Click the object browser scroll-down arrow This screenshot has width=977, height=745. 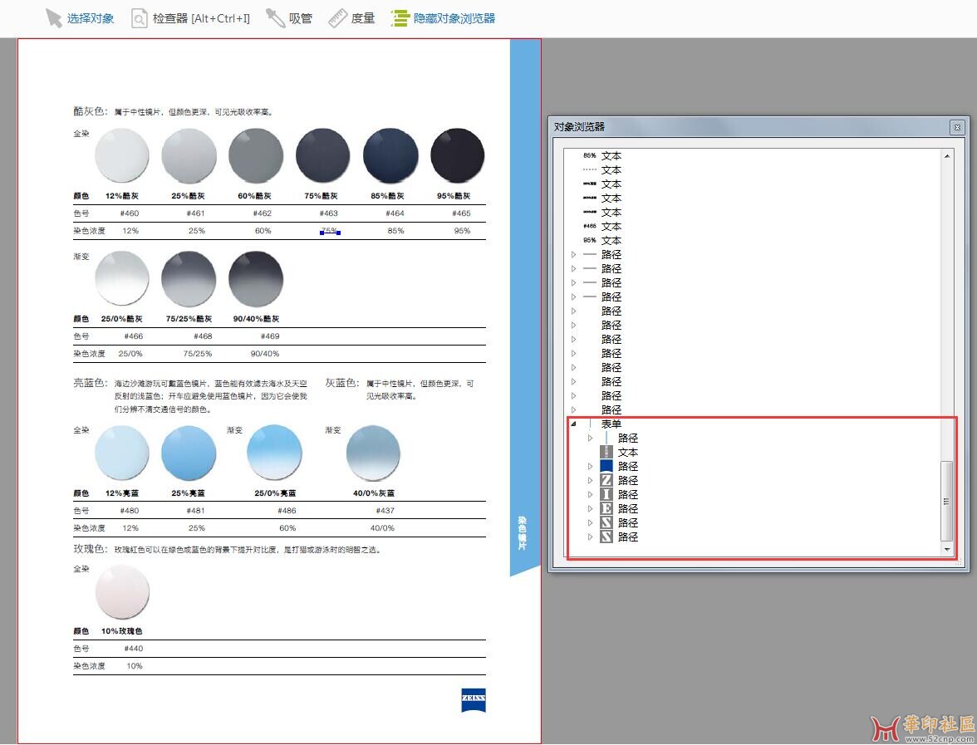click(x=947, y=549)
